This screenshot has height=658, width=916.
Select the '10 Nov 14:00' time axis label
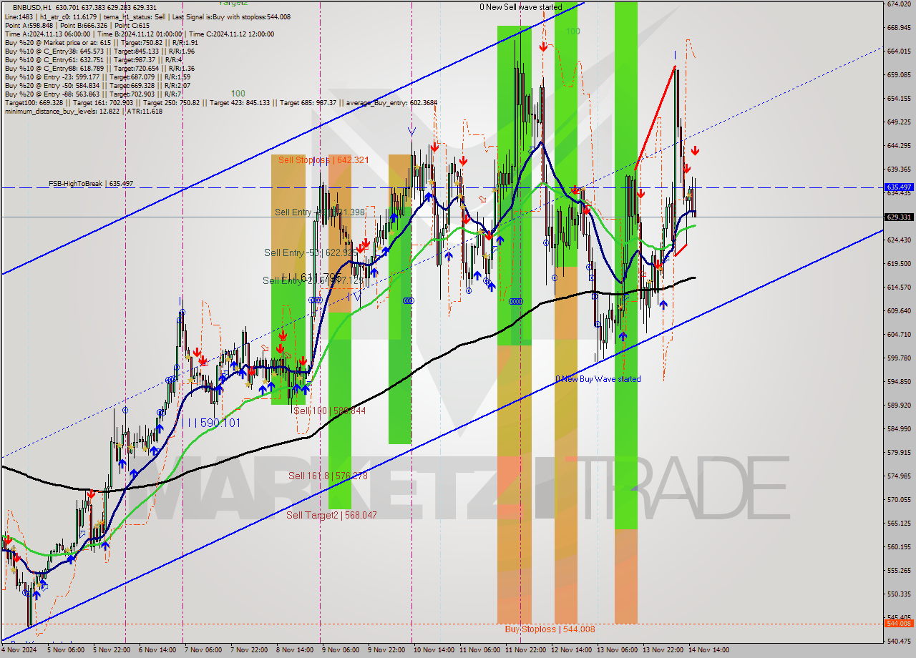pyautogui.click(x=434, y=650)
